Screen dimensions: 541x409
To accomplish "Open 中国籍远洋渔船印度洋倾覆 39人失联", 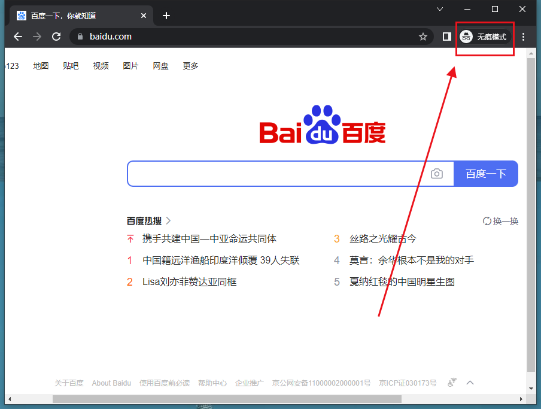I will pos(221,260).
